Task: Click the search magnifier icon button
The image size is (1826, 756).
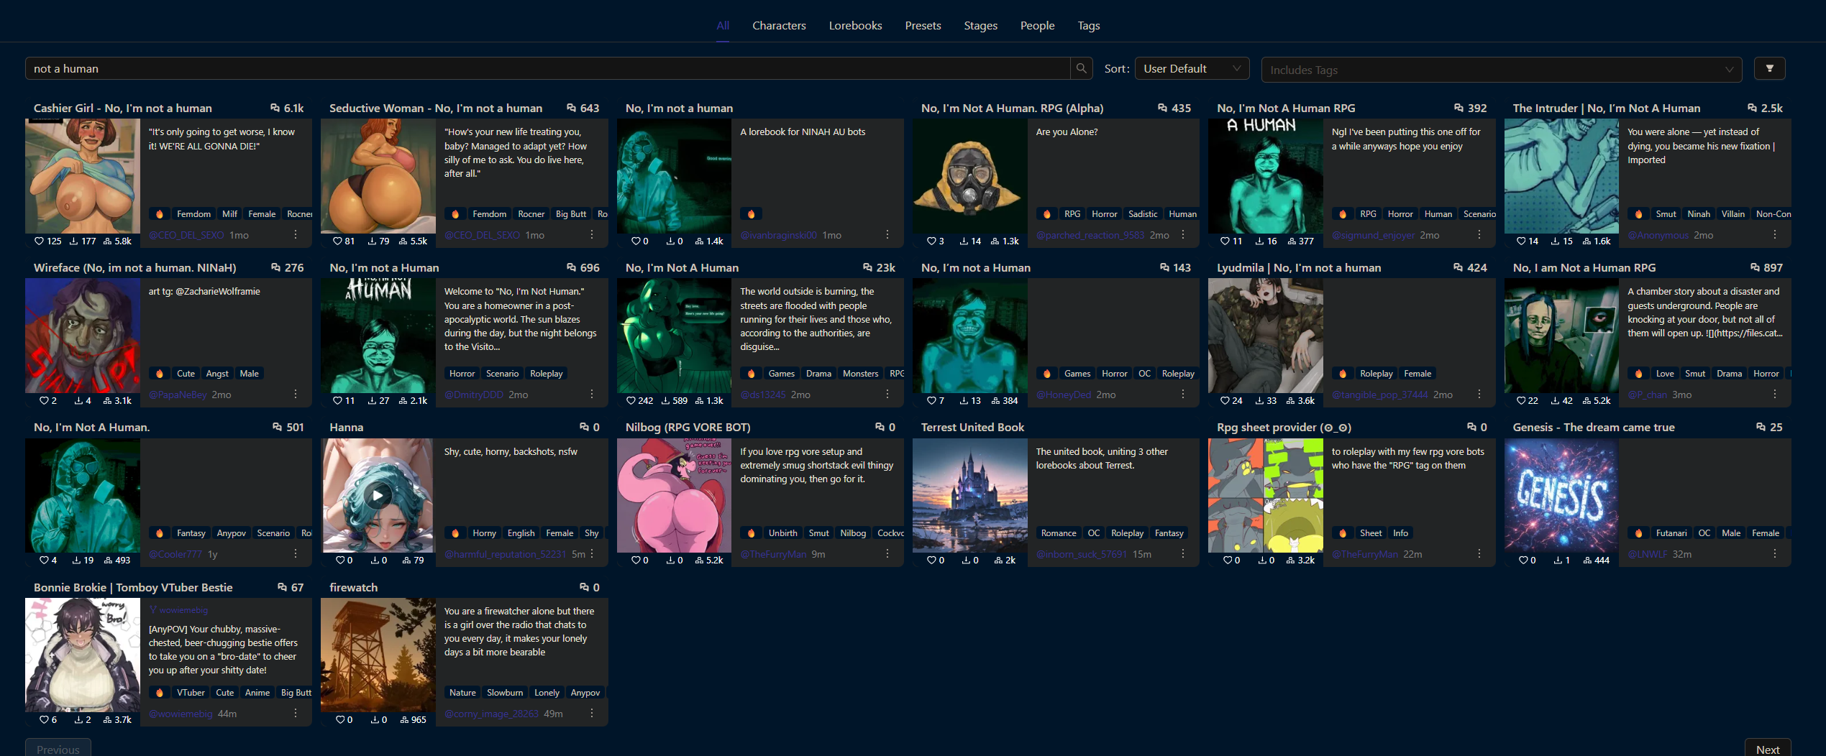Action: tap(1081, 68)
